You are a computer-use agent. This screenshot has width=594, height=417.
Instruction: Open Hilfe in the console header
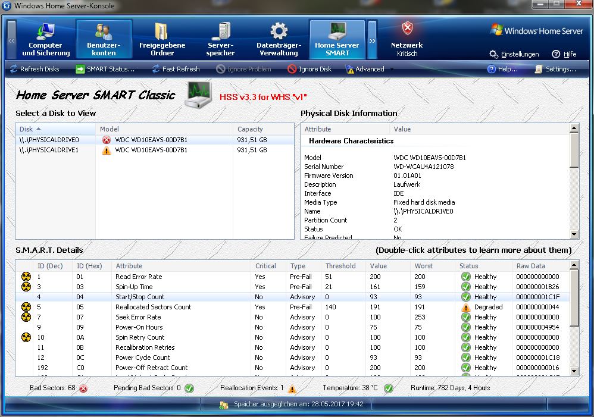point(564,54)
